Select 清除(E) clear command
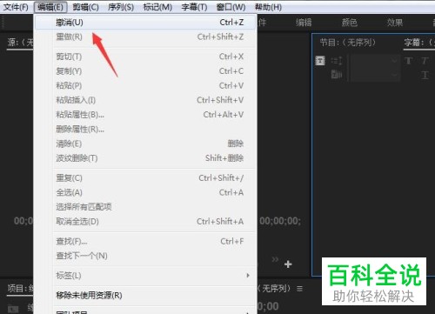This screenshot has height=314, width=435. pyautogui.click(x=145, y=144)
